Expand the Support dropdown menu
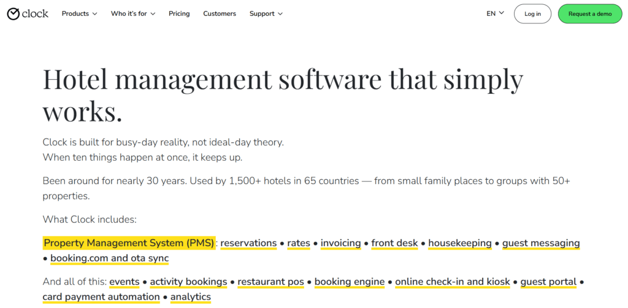Screen dimensions: 628x308 pyautogui.click(x=266, y=13)
